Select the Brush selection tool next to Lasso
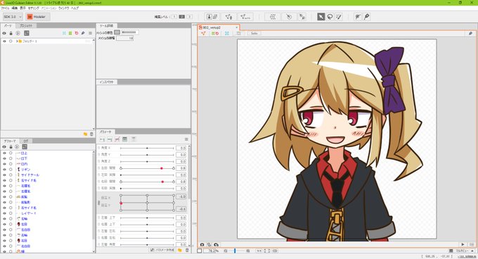Viewport: 478px width, 259px height. pyautogui.click(x=339, y=17)
